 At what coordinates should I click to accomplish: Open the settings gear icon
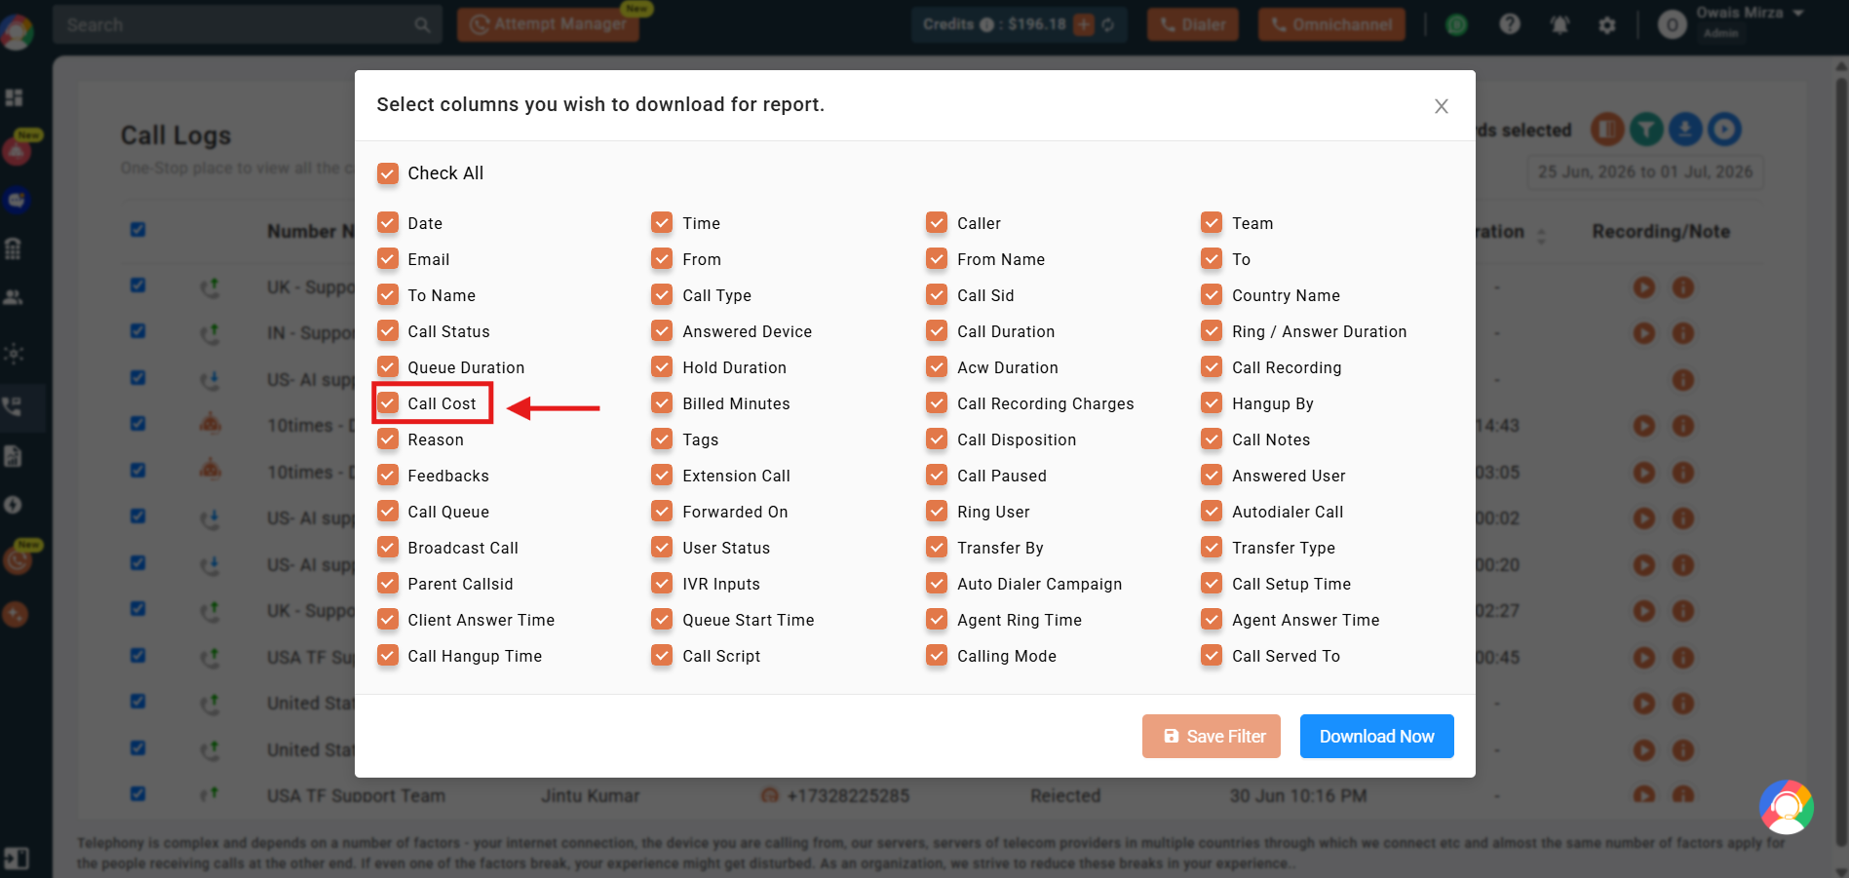point(1607,25)
